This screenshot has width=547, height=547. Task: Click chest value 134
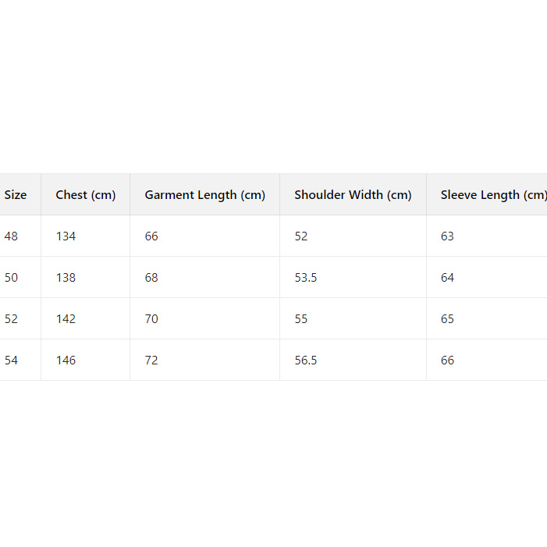(66, 236)
